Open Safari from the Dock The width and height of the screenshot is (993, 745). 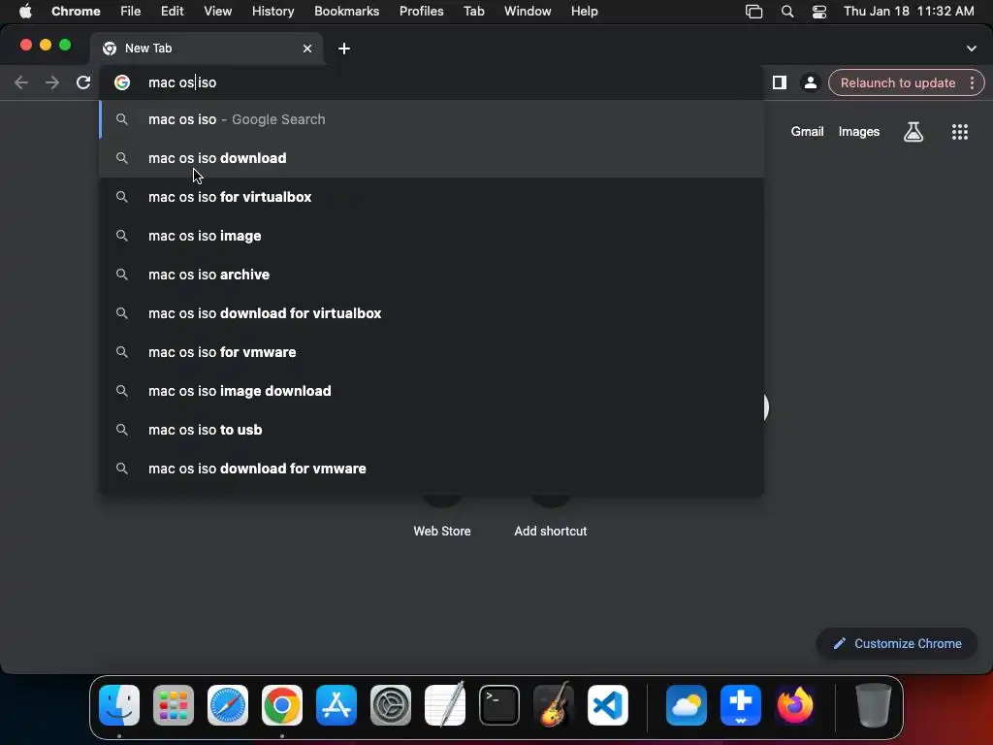coord(228,705)
